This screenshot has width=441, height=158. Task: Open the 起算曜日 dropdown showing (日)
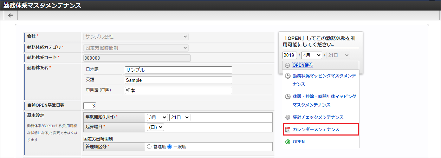(x=155, y=127)
